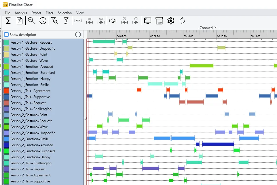Open the statistics report document icon

tap(19, 21)
